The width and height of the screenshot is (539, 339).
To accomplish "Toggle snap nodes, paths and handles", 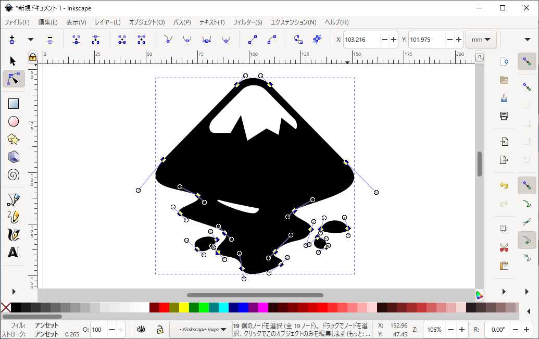I will (527, 185).
